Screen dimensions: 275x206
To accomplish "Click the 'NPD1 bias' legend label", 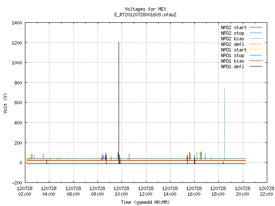I will click(232, 61).
